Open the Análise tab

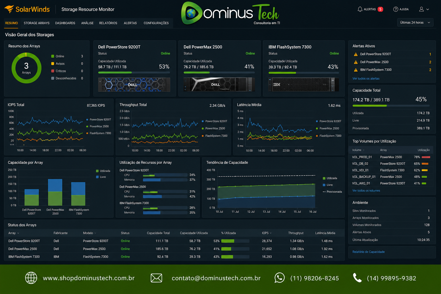pos(87,23)
